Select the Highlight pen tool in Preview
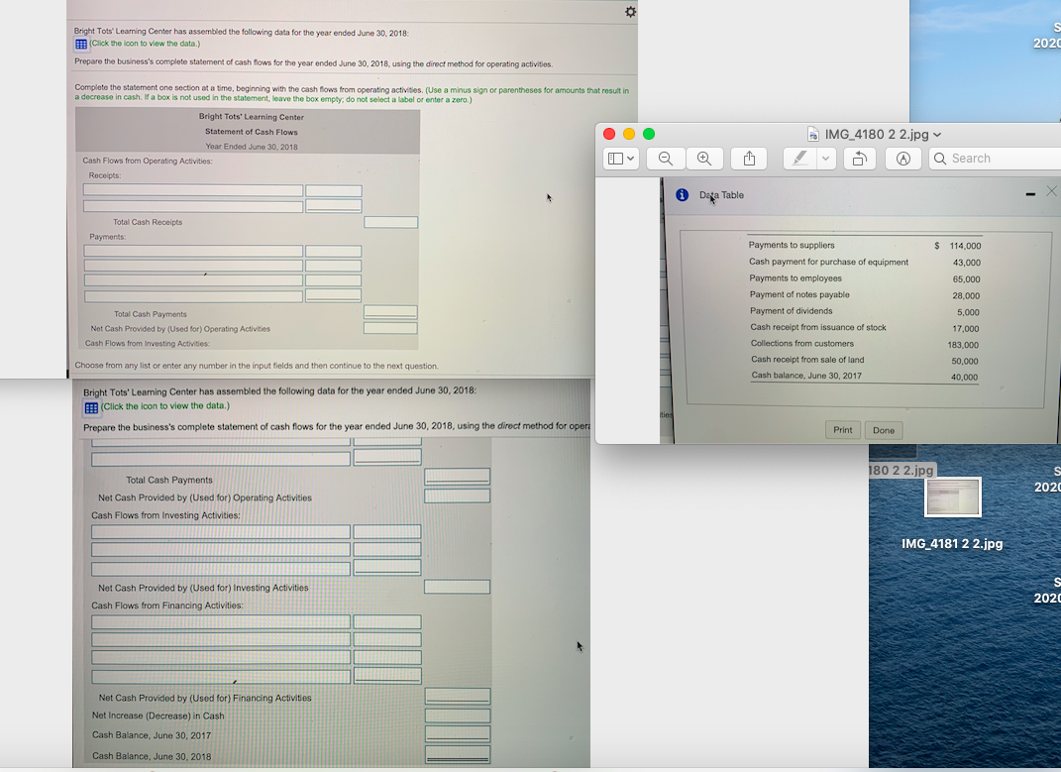Screen dimensions: 1061x772 tap(799, 159)
